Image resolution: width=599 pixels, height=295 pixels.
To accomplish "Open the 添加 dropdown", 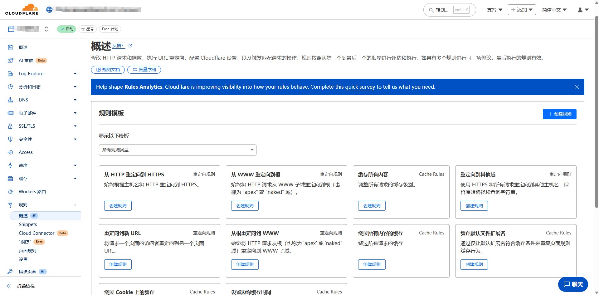I will click(x=522, y=10).
